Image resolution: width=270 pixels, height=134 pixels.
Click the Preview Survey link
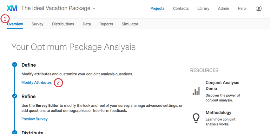(x=34, y=119)
